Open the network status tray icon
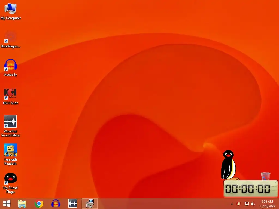This screenshot has height=209, width=279. coord(247,204)
